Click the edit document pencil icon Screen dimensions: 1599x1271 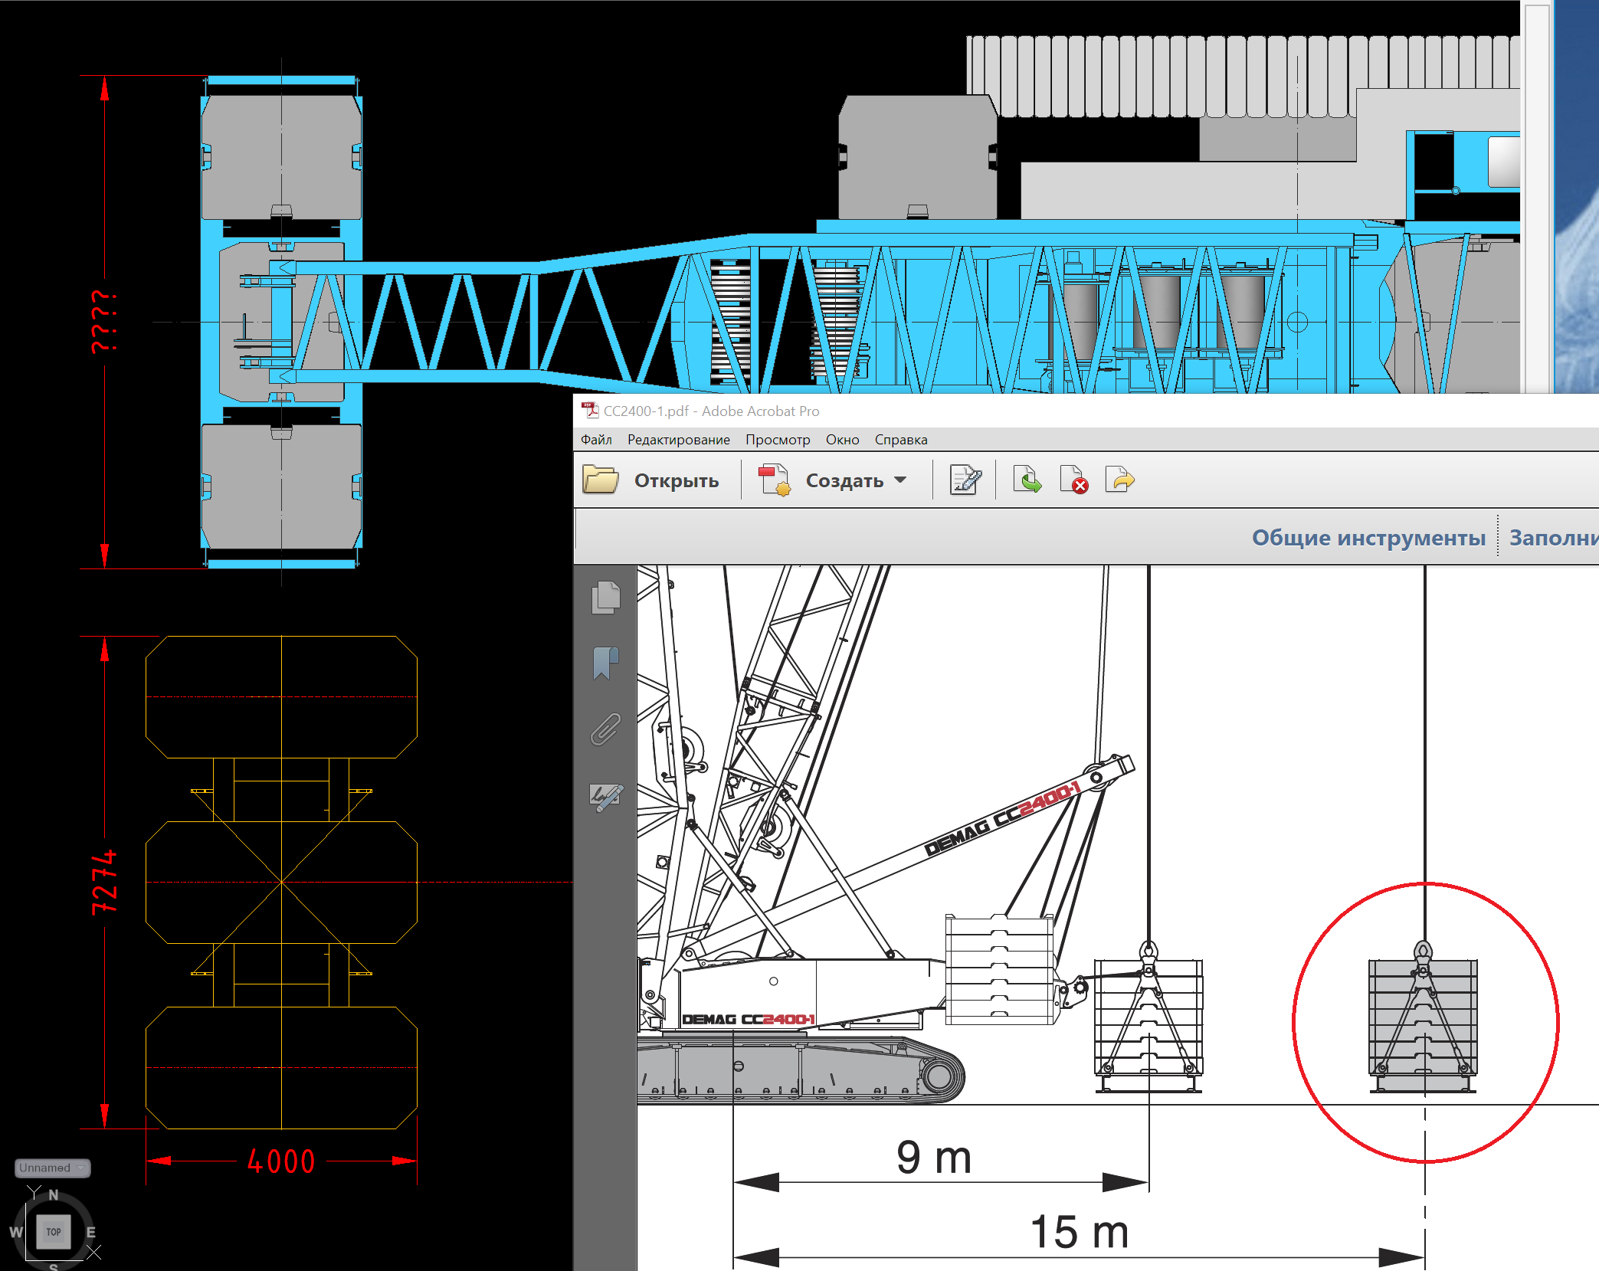(x=965, y=480)
